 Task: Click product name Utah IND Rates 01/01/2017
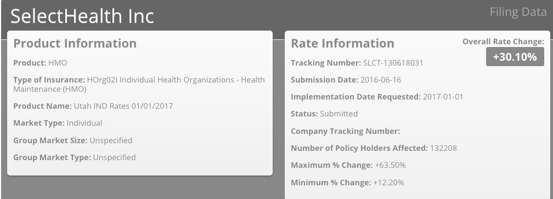pyautogui.click(x=123, y=106)
